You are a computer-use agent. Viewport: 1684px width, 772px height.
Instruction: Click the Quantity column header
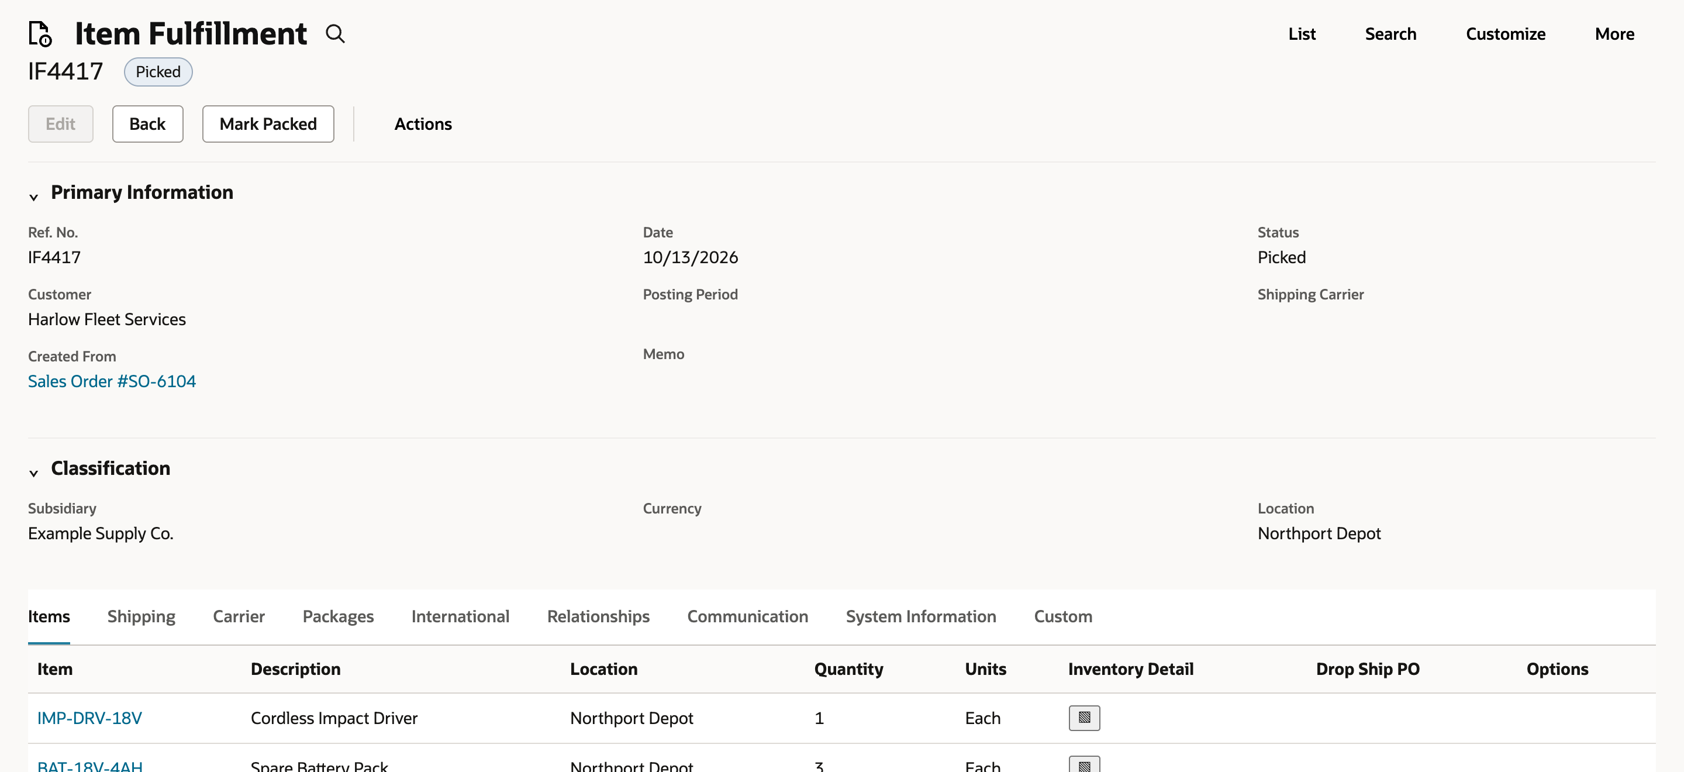[848, 668]
